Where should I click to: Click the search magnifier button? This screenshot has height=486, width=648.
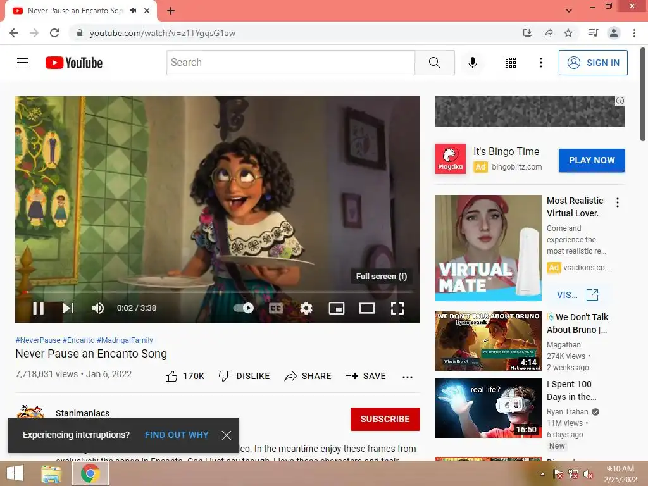434,63
